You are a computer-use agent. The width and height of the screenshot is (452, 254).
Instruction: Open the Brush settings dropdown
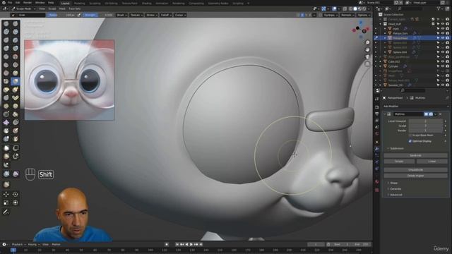(121, 15)
